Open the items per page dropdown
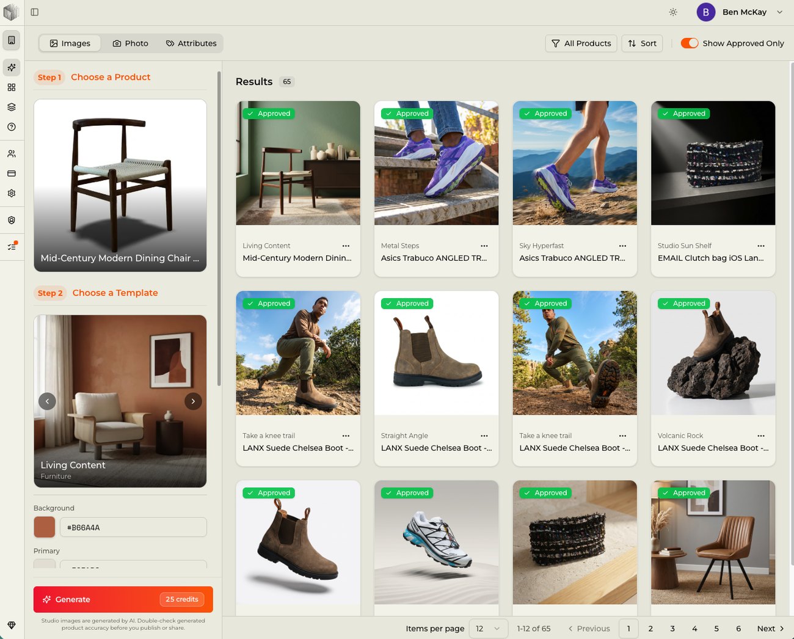Viewport: 794px width, 639px height. click(x=488, y=629)
